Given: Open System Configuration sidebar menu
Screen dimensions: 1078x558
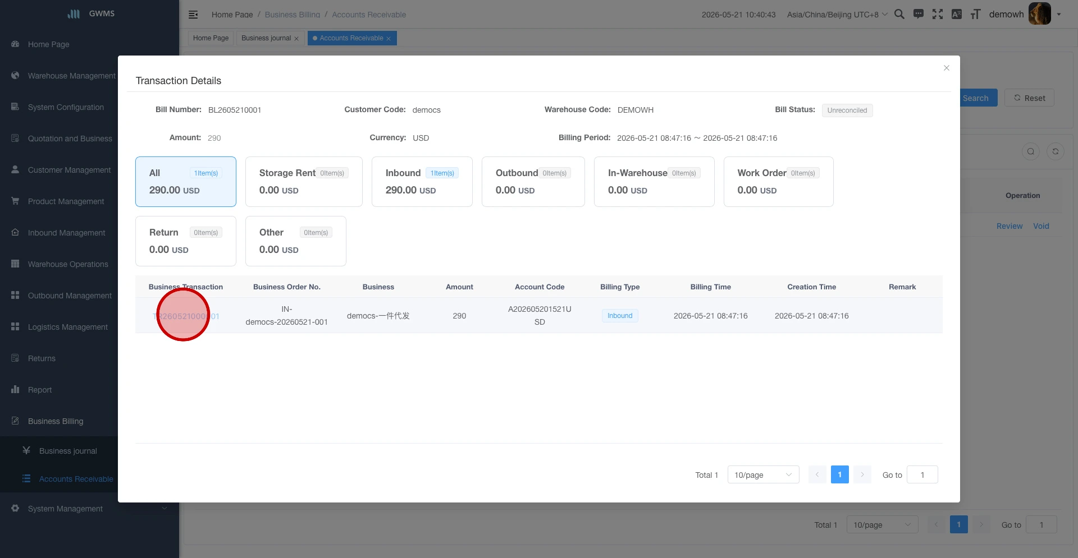Looking at the screenshot, I should pos(66,107).
